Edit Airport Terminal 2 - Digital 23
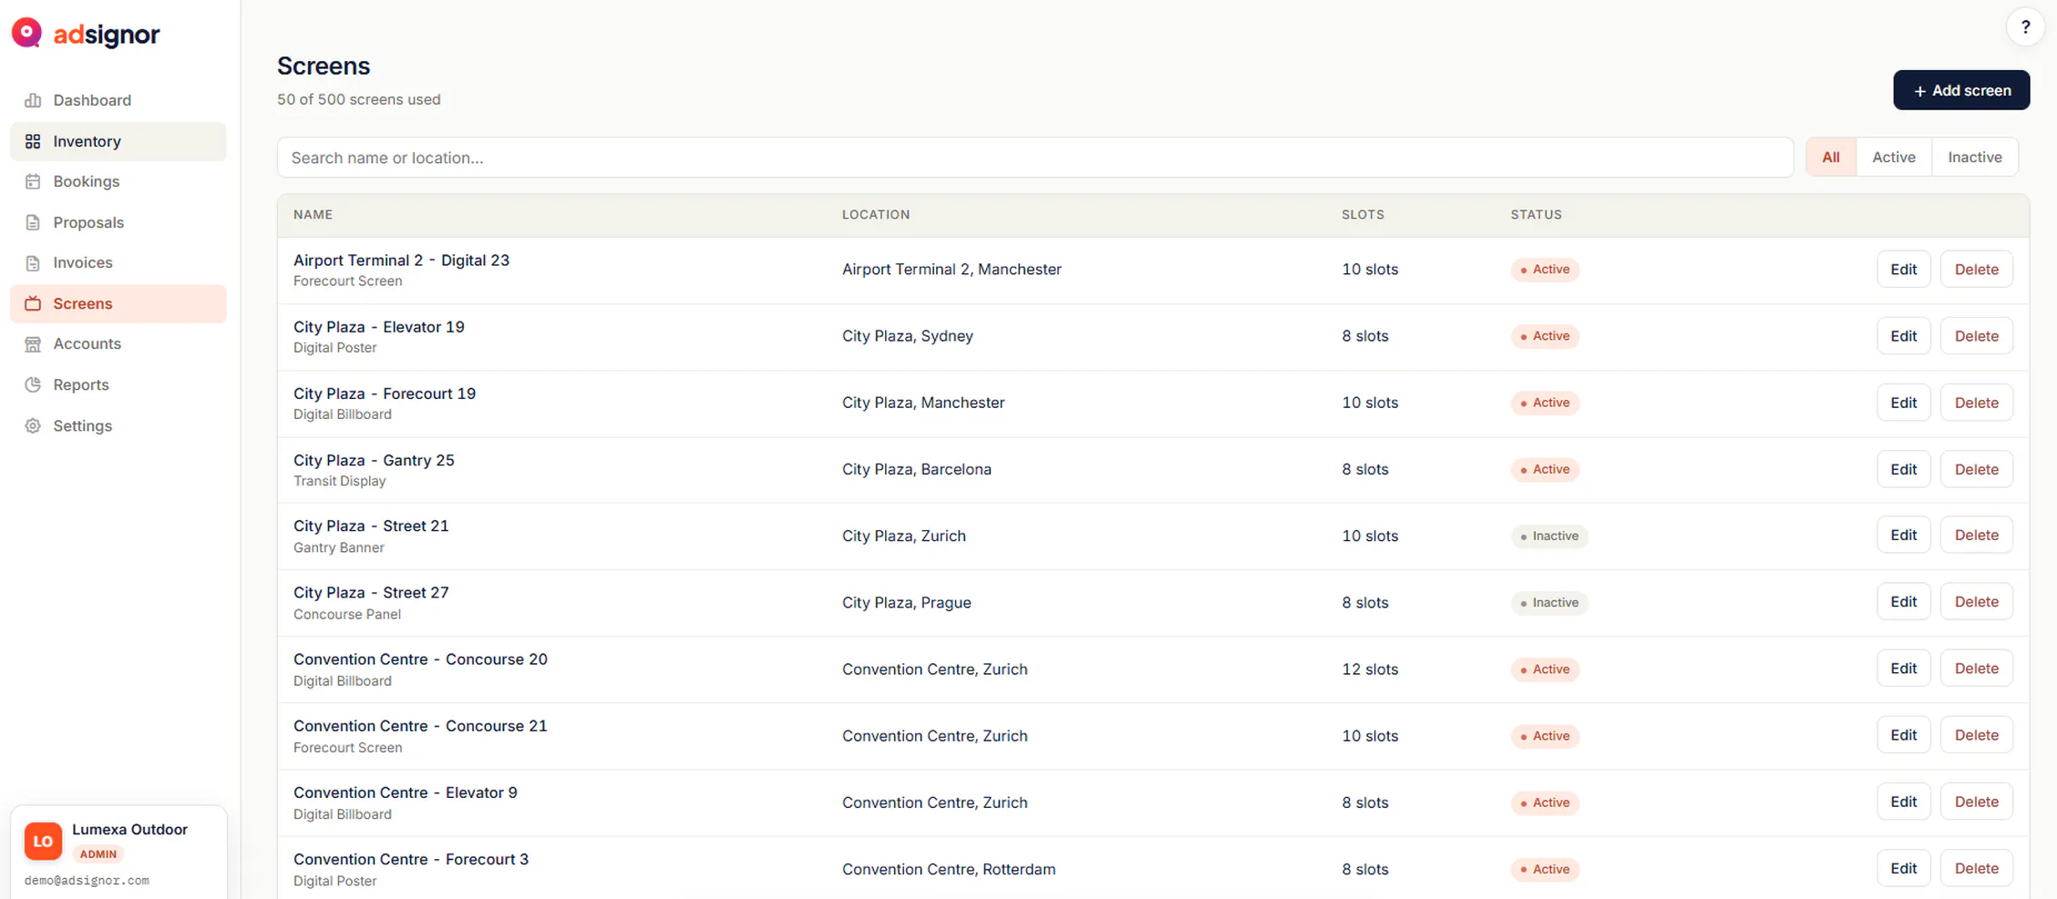This screenshot has height=899, width=2057. 1903,270
